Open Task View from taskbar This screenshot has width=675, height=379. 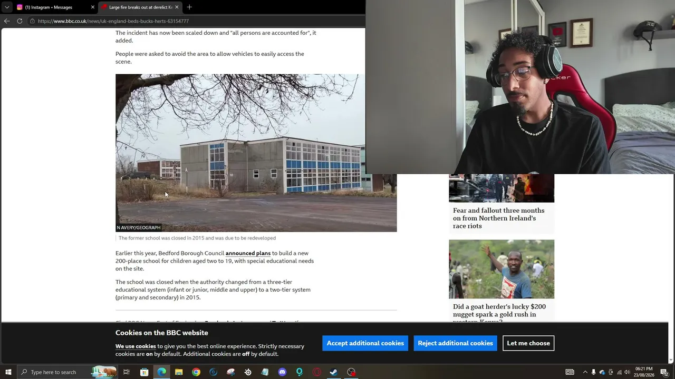coord(127,372)
